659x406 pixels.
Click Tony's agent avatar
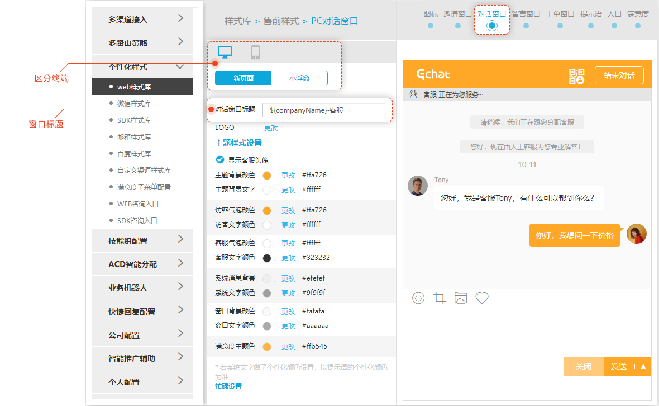coord(418,186)
